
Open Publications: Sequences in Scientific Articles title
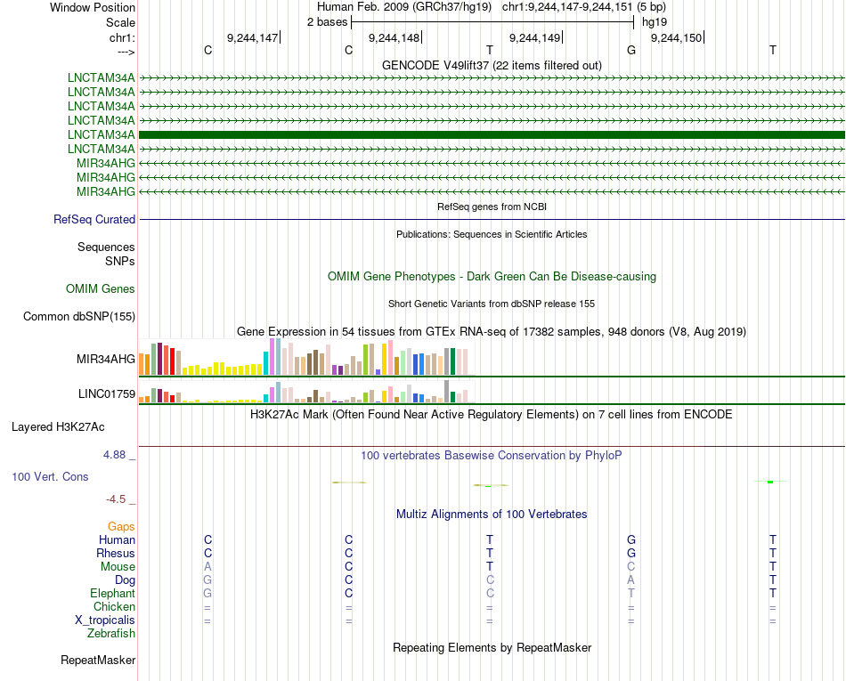492,234
